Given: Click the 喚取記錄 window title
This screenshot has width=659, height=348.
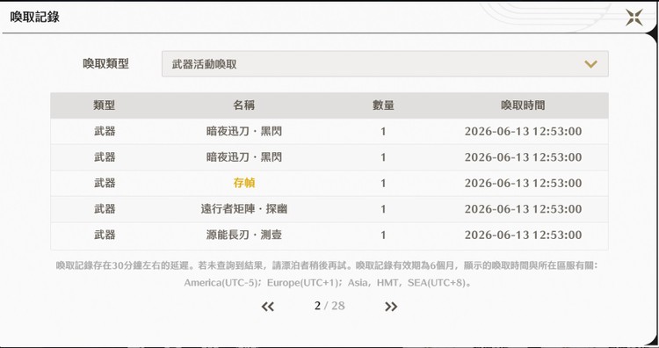Looking at the screenshot, I should [x=35, y=17].
